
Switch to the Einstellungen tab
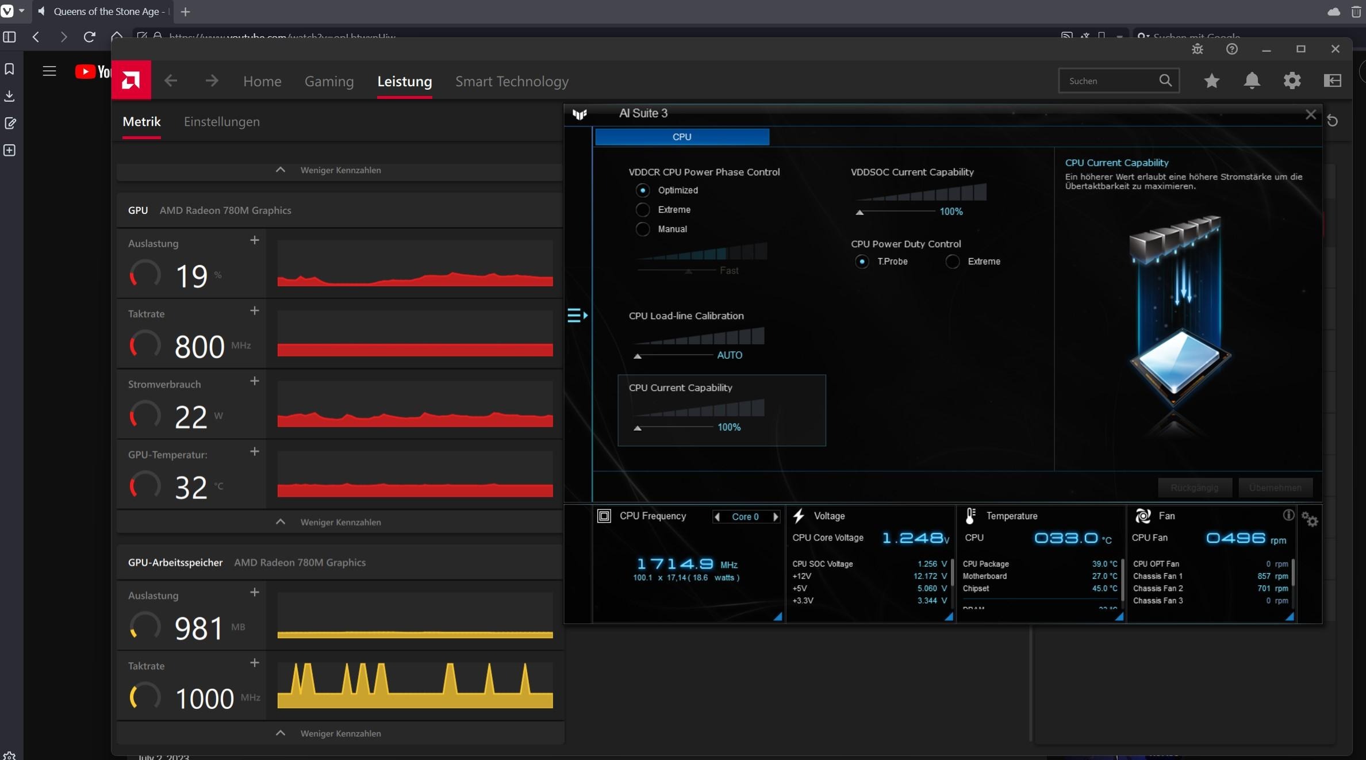[221, 122]
